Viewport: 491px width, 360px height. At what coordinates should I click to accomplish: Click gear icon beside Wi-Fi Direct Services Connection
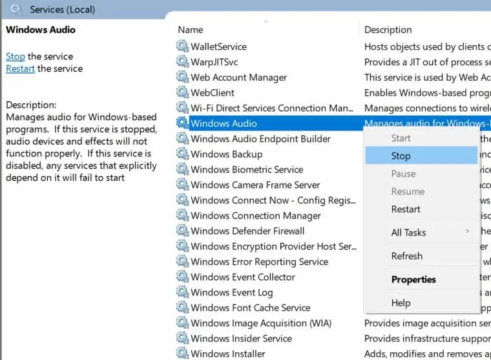(182, 108)
